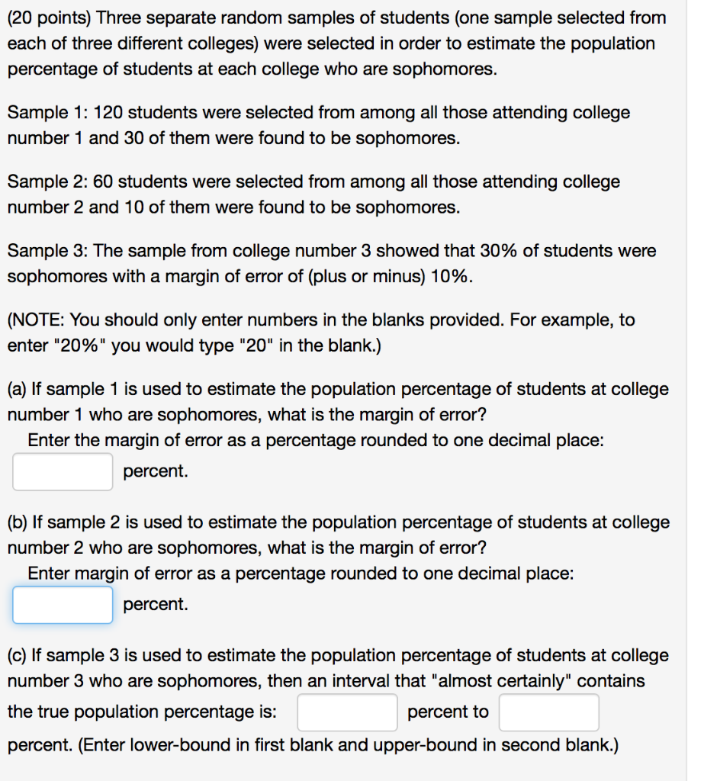Click the Sample 2 description paragraph
This screenshot has height=781, width=704.
[313, 194]
